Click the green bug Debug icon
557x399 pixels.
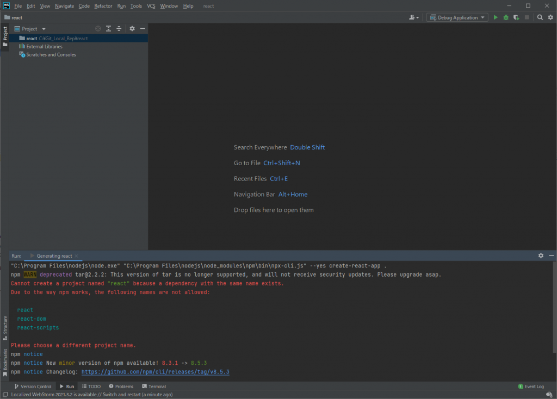point(506,17)
